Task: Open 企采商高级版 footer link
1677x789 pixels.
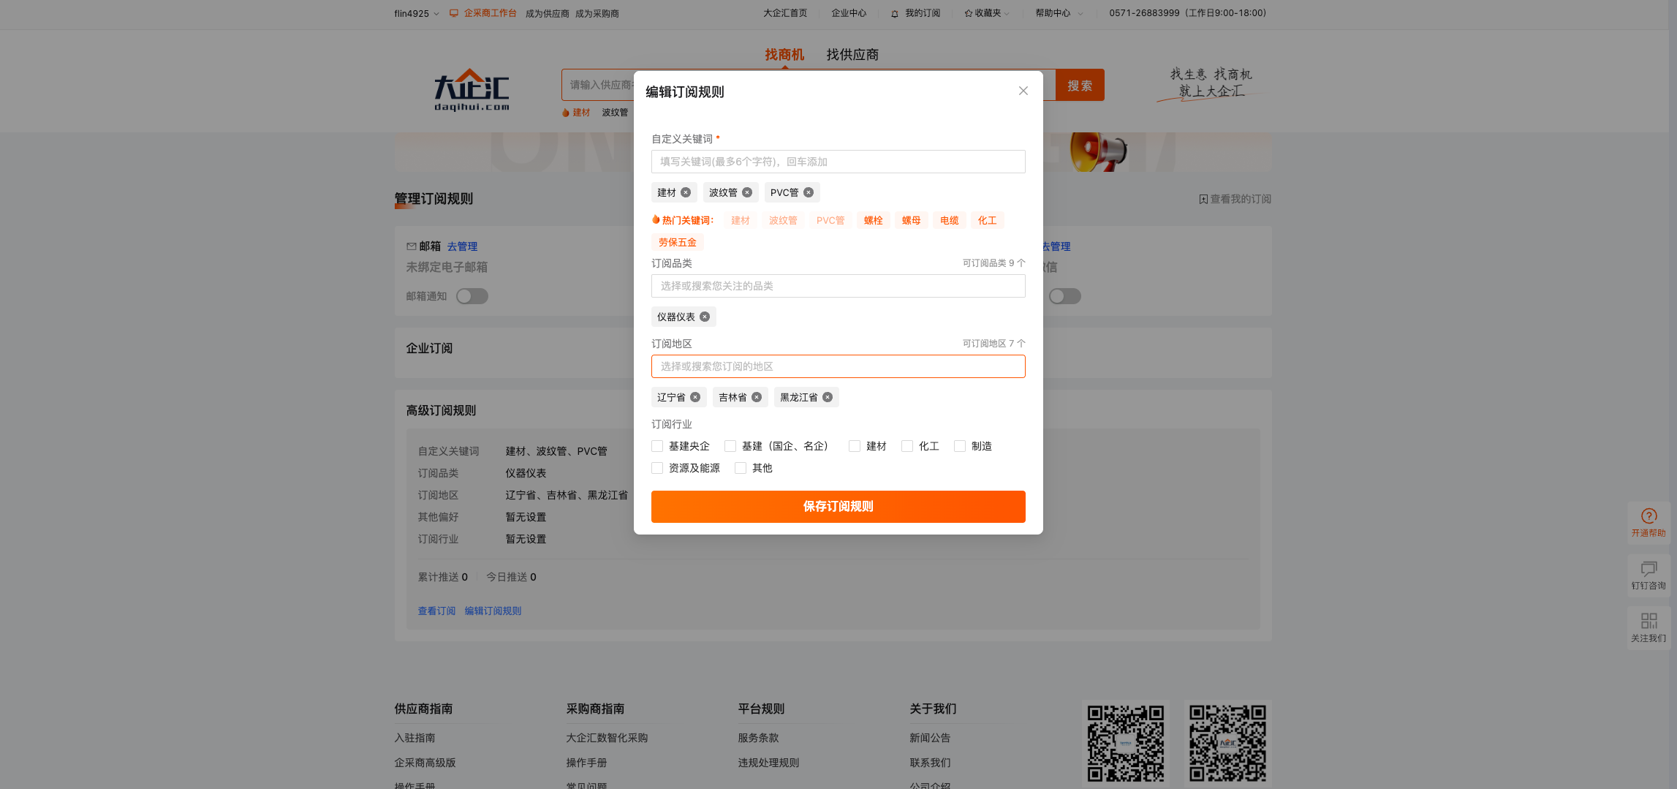Action: point(425,763)
